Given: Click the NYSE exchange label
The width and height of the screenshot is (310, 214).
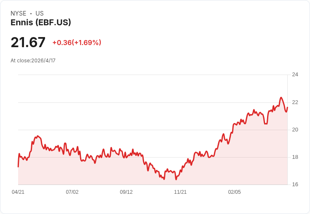Looking at the screenshot, I should click(x=19, y=13).
